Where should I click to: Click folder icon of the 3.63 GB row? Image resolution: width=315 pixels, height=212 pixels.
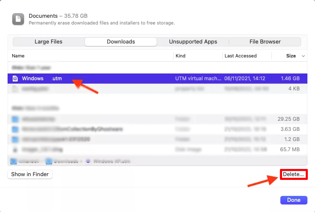click(15, 129)
